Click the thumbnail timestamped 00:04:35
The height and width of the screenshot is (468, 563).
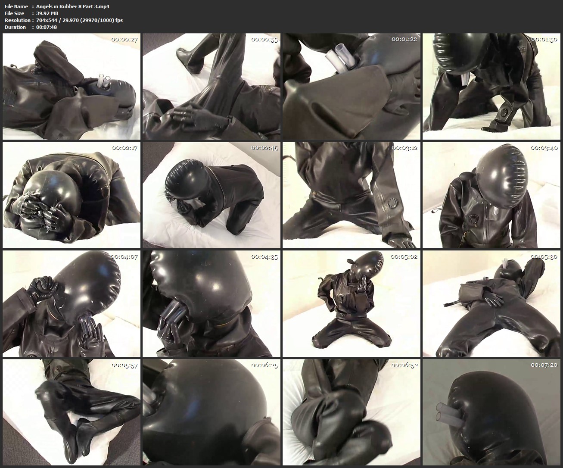[x=212, y=304]
